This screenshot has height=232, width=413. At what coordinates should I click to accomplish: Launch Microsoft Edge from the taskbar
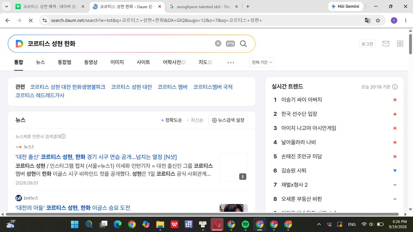(x=117, y=224)
